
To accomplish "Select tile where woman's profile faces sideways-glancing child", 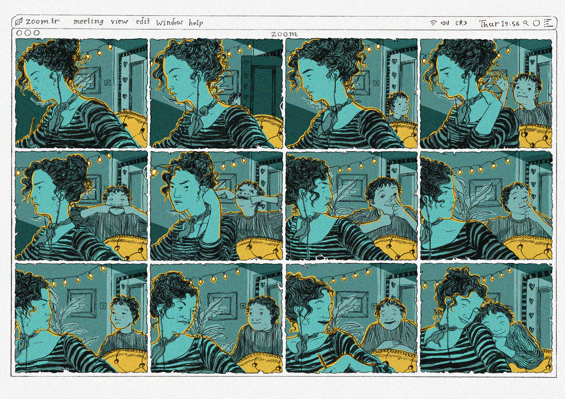I will click(81, 318).
